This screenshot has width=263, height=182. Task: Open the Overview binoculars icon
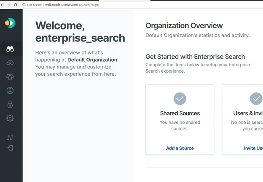10,49
